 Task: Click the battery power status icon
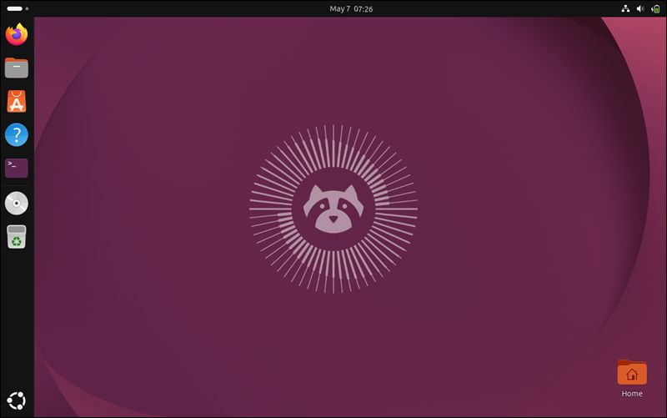coord(655,8)
